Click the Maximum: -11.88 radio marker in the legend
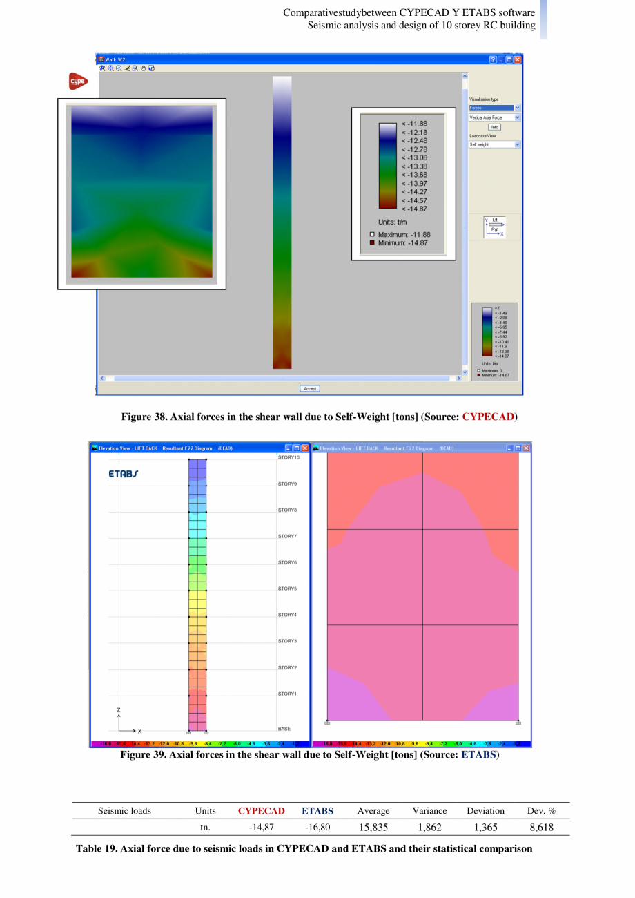 pyautogui.click(x=371, y=234)
